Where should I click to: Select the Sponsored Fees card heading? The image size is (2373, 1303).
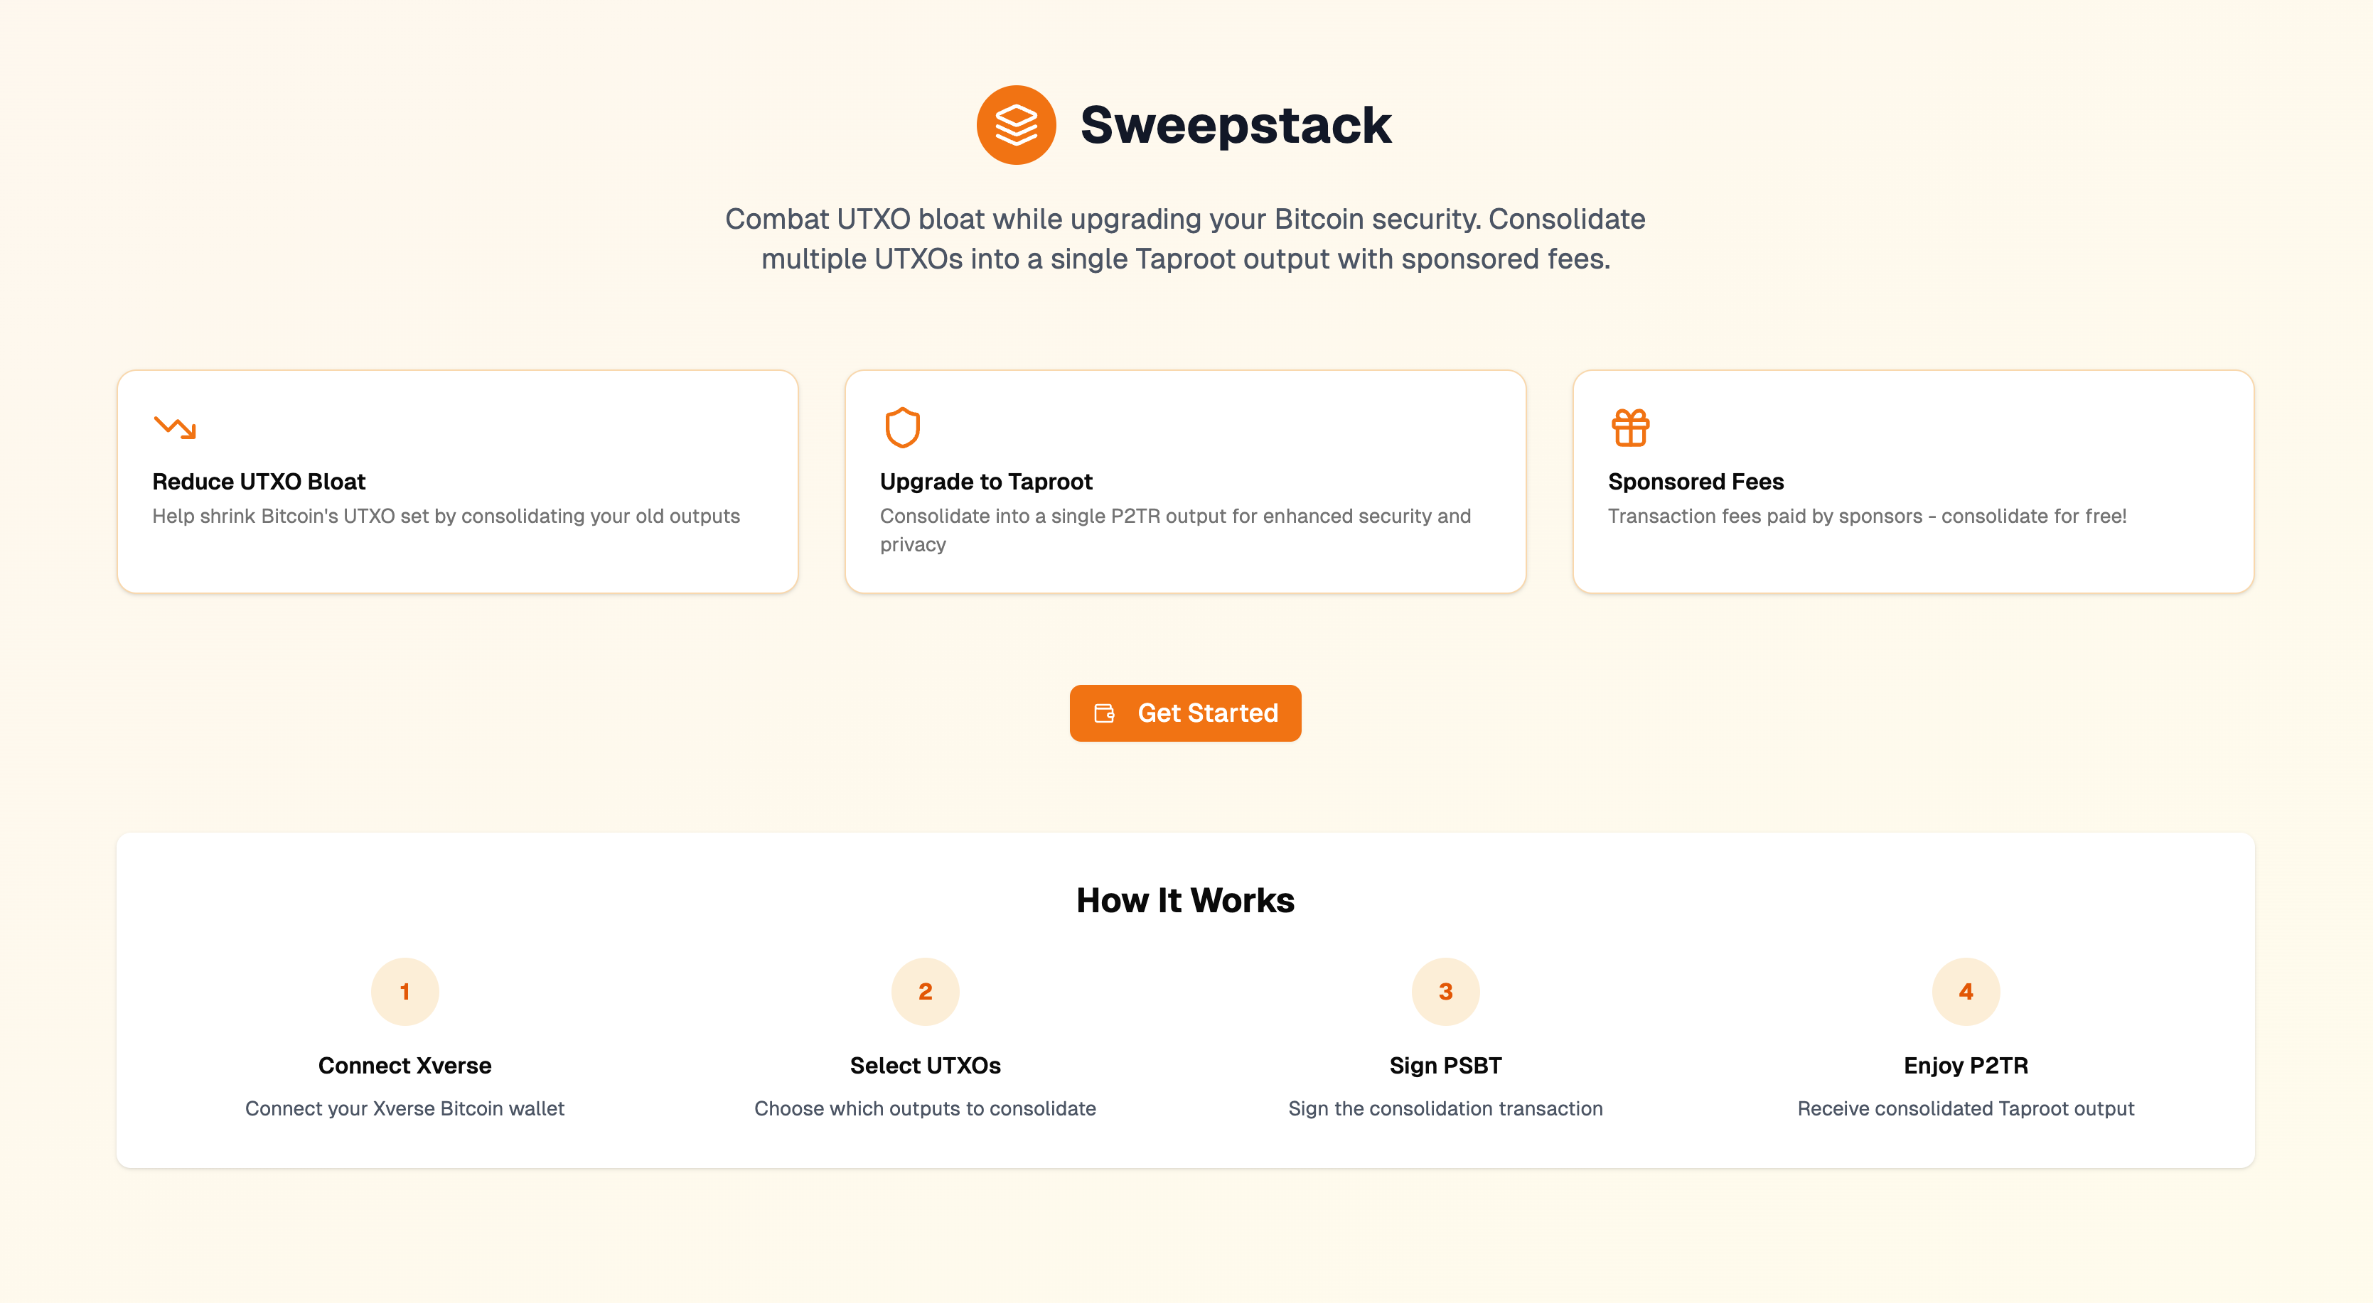pos(1696,482)
